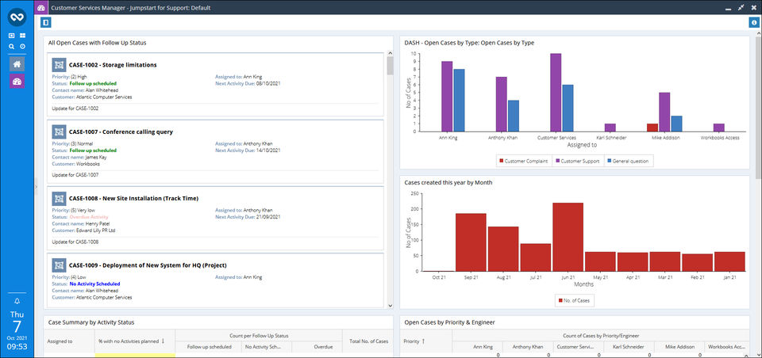Click the Jan 21 bar in monthly chart

click(729, 261)
